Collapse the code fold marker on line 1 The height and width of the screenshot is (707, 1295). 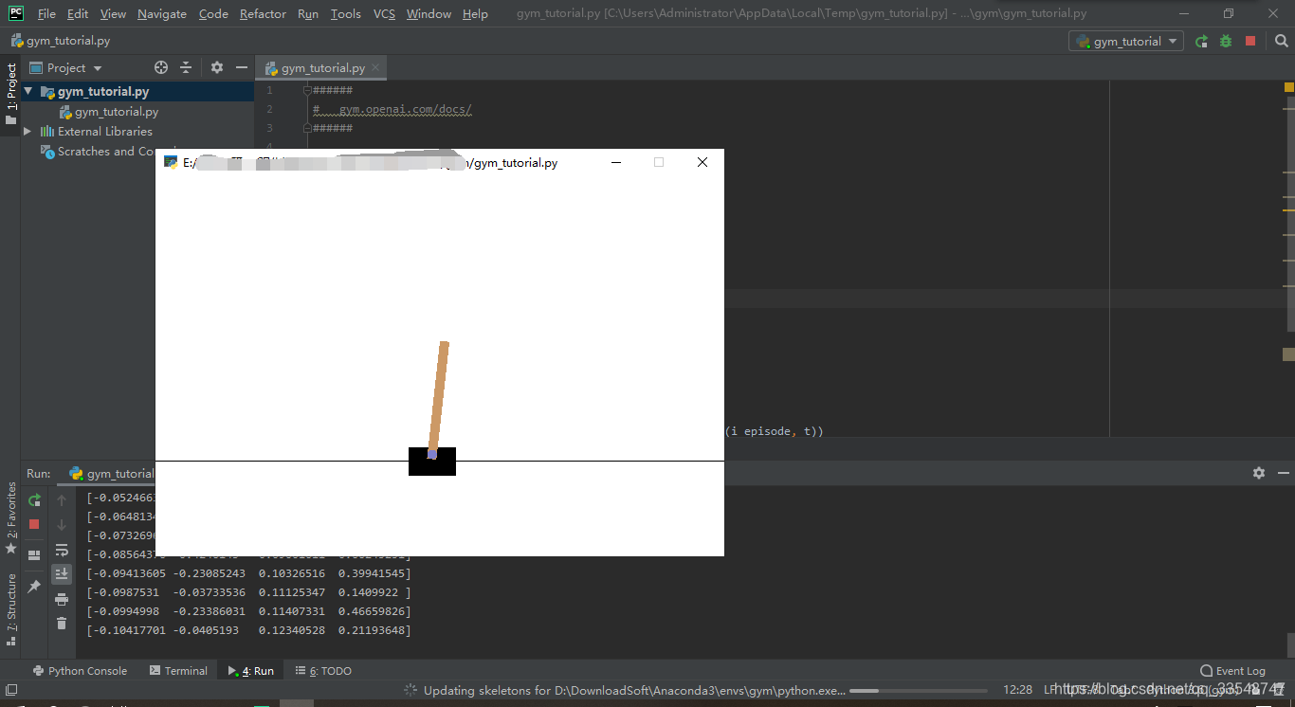point(307,90)
